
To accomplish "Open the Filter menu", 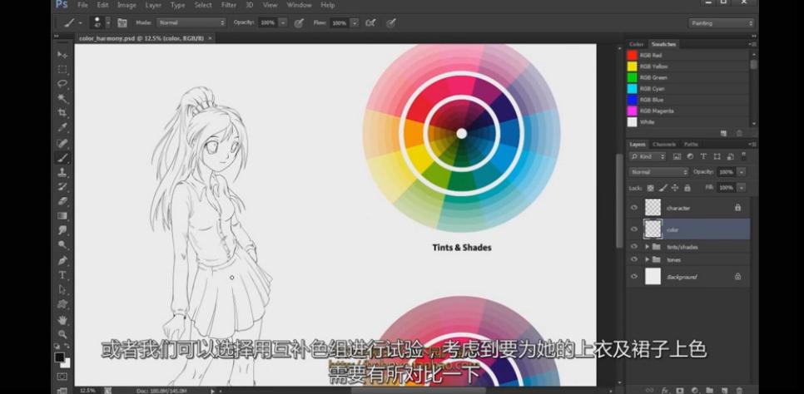I will tap(229, 5).
